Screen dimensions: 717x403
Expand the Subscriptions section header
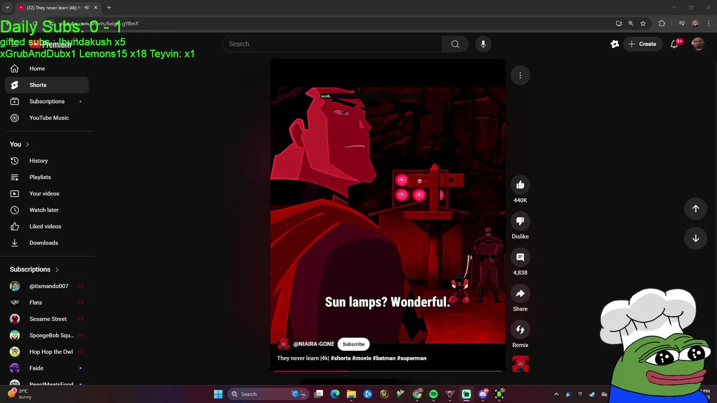pyautogui.click(x=34, y=269)
